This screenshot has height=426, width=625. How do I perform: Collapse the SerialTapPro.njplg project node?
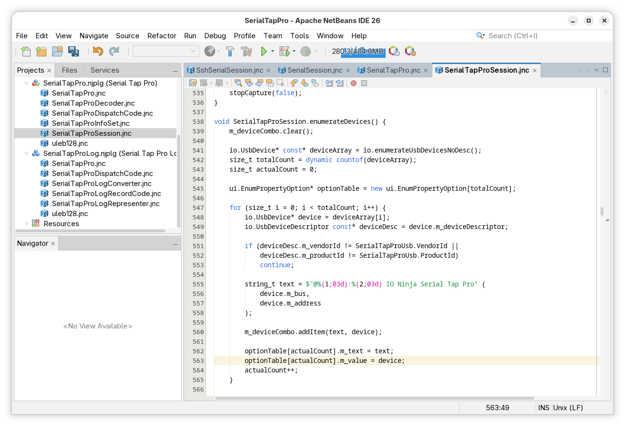click(x=27, y=83)
